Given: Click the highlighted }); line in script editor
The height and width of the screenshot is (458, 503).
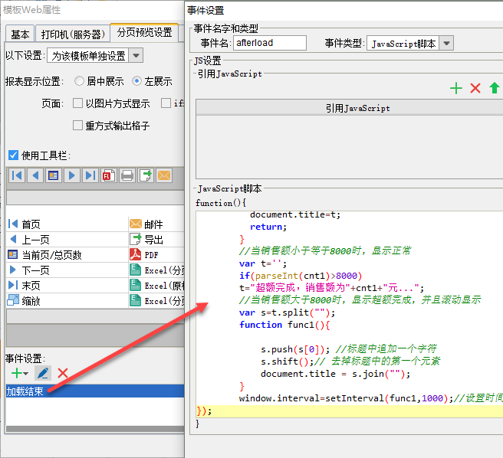Looking at the screenshot, I should (350, 411).
